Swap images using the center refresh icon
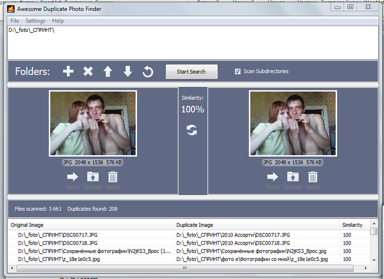384x279 pixels. [192, 130]
